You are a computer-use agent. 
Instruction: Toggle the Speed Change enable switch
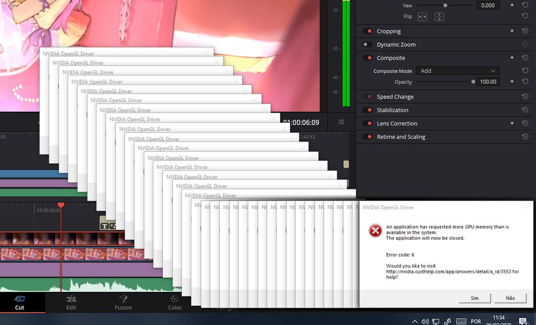[368, 97]
